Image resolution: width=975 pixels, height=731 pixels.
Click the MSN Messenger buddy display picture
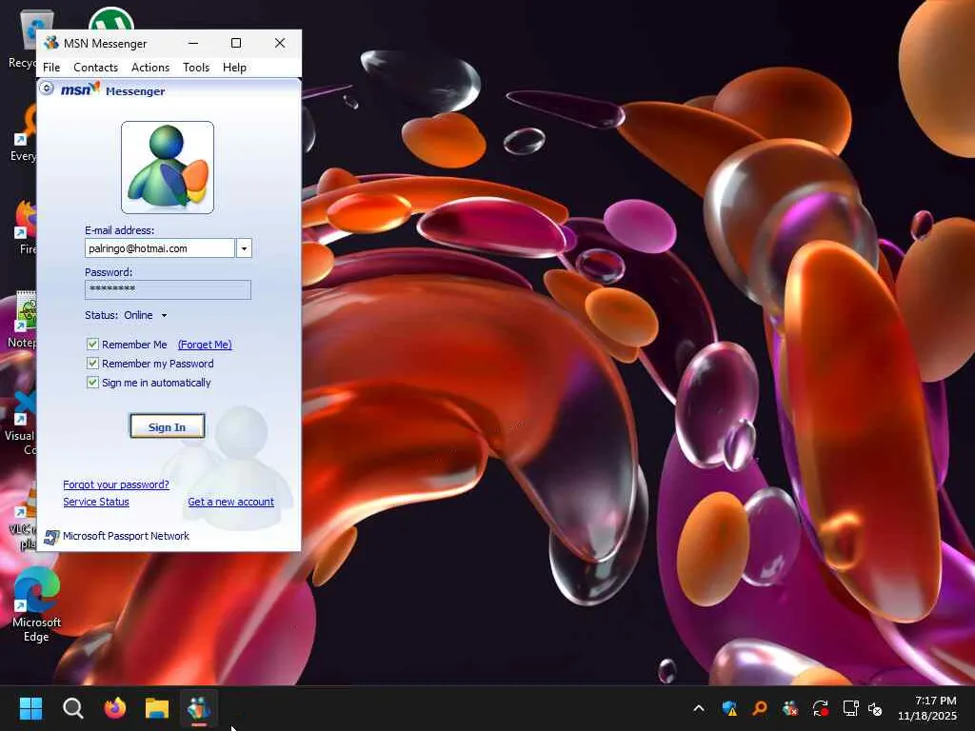point(168,168)
